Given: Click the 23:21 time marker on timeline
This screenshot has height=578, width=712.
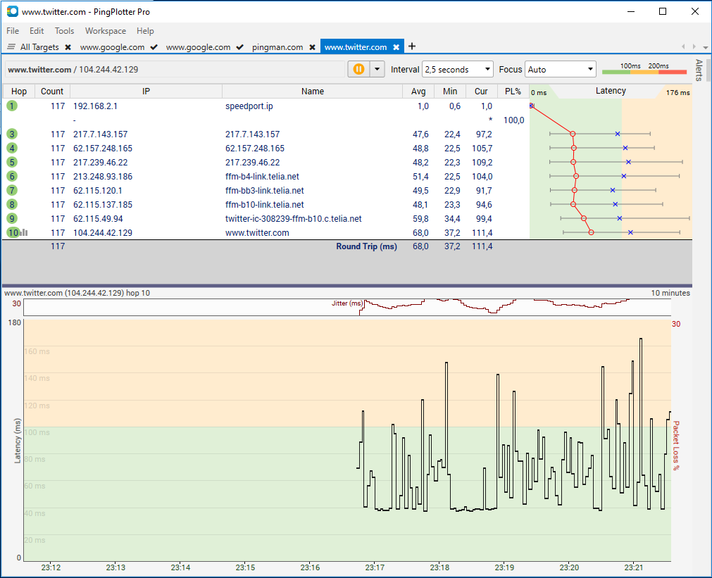Looking at the screenshot, I should coord(633,567).
